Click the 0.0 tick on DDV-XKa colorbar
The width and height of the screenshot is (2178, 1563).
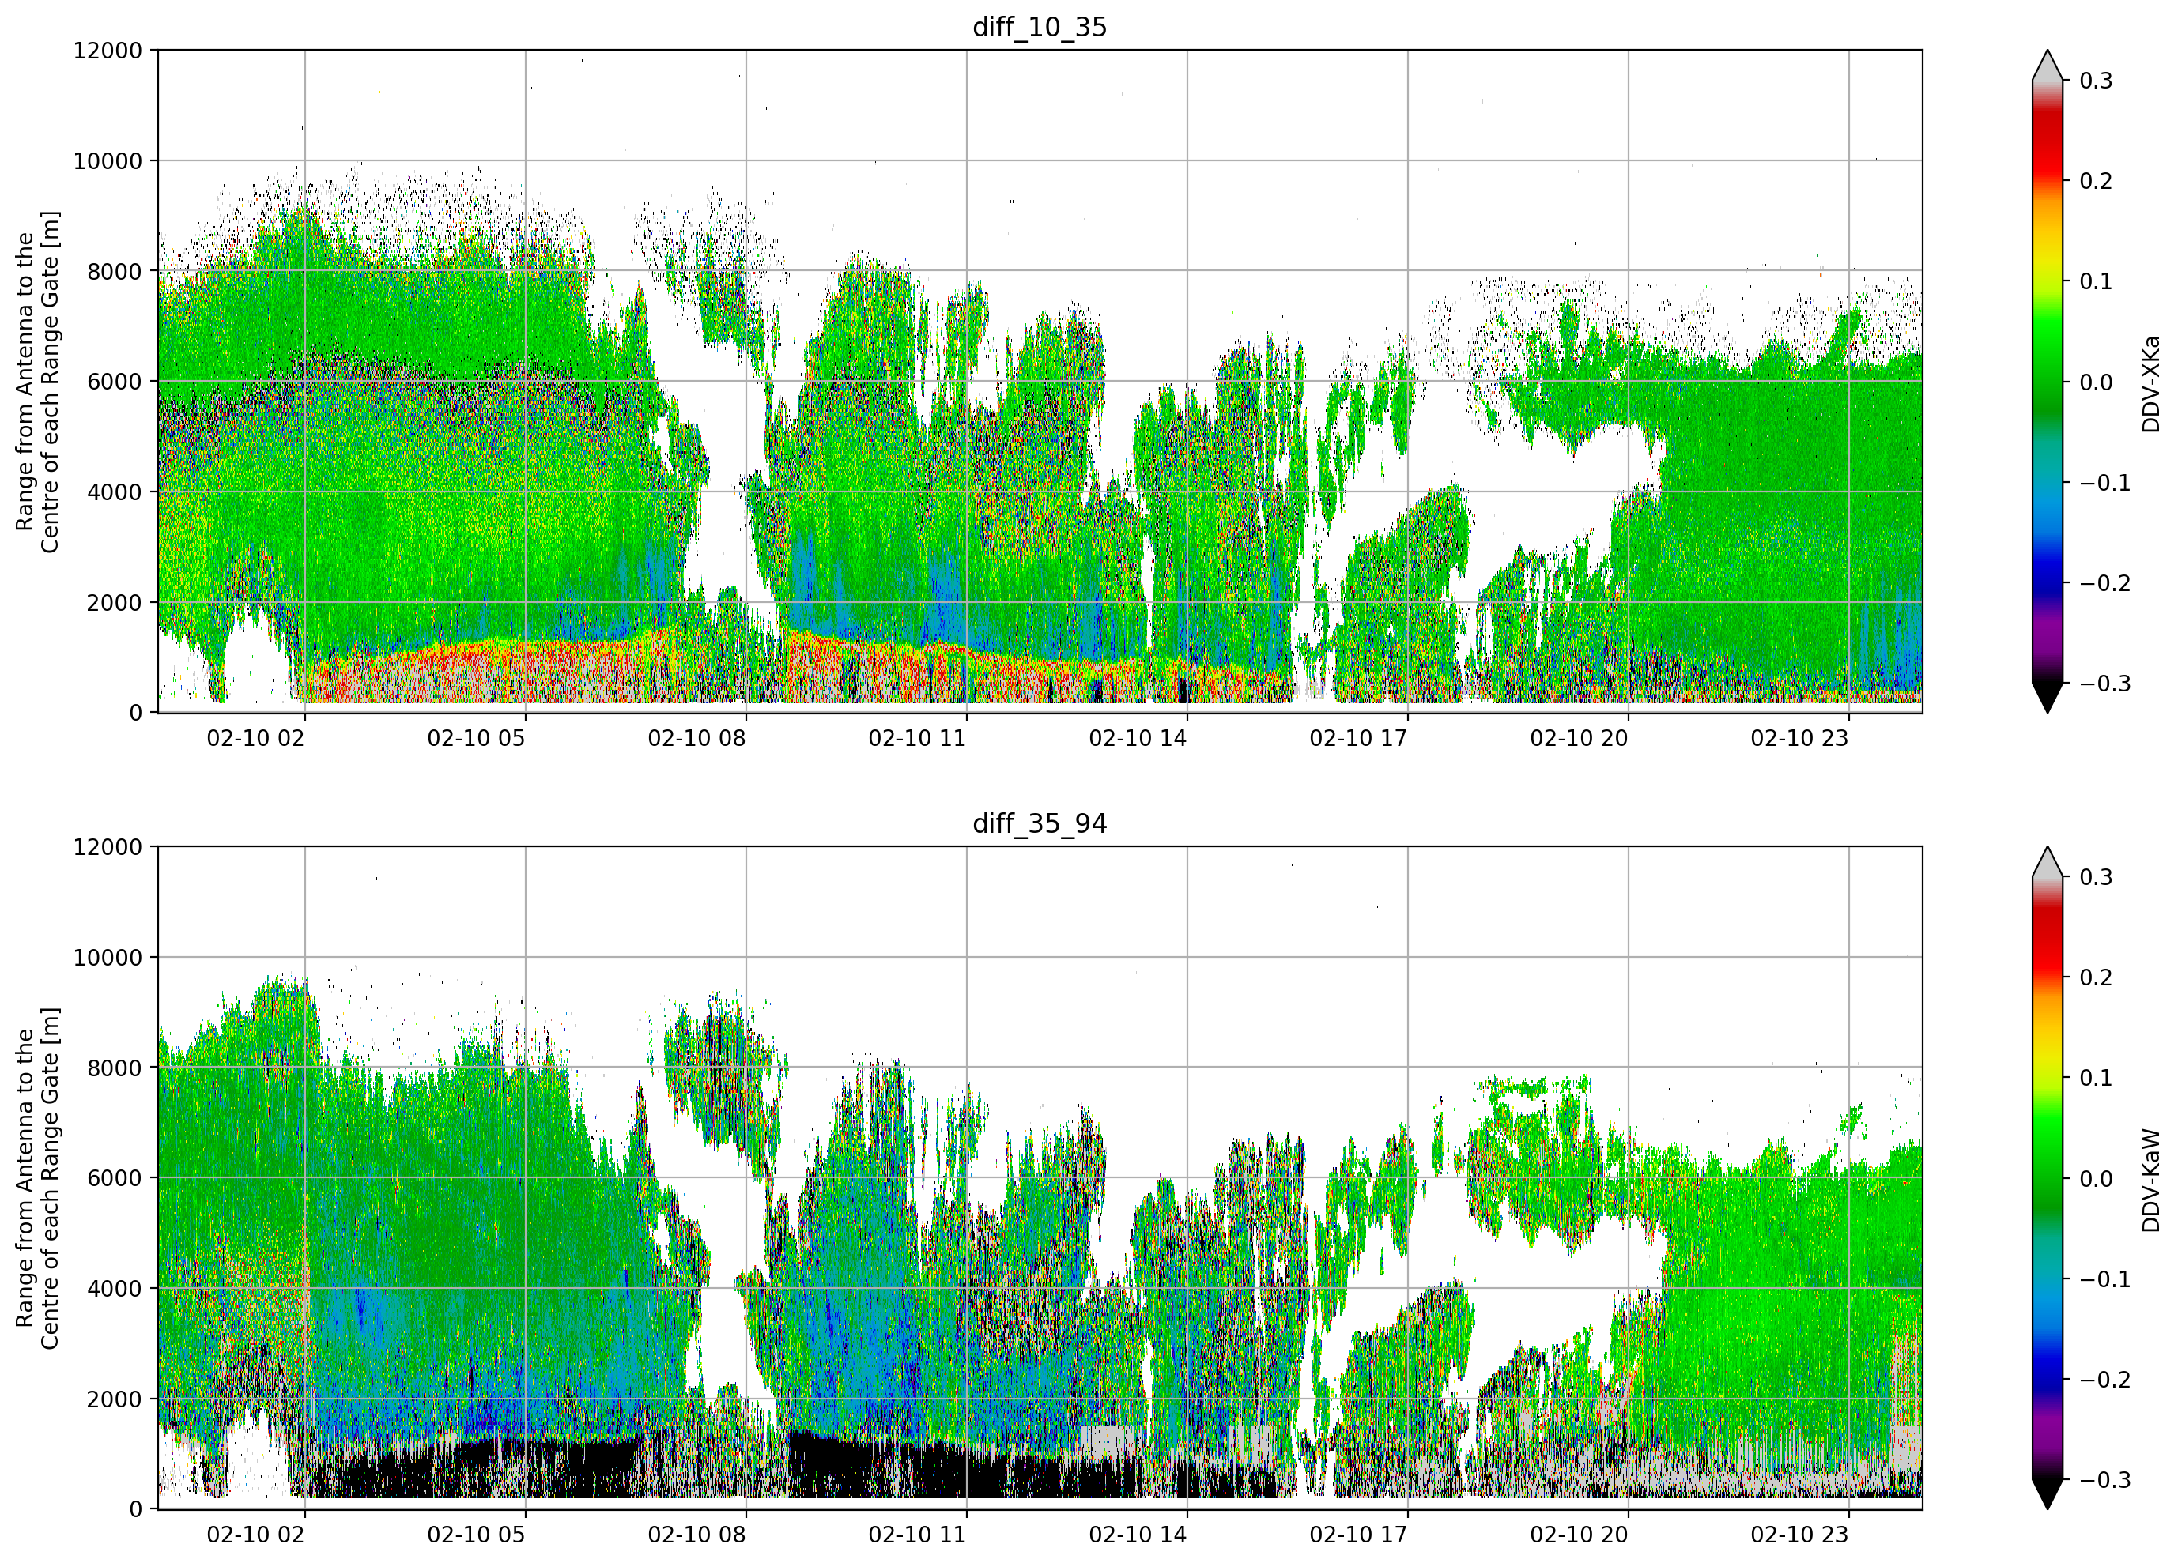(2097, 382)
